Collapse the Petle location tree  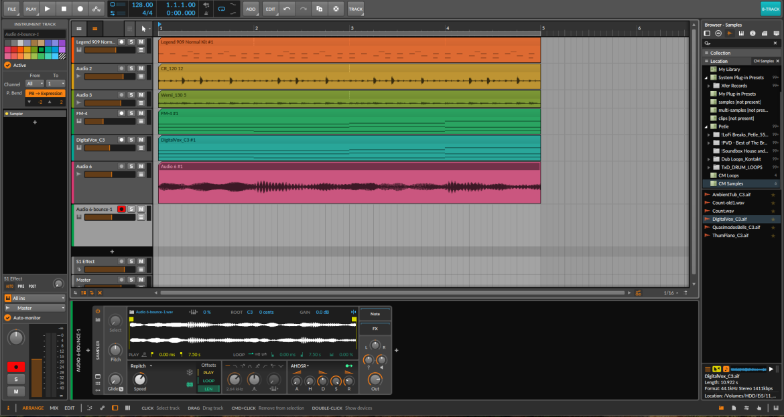pos(706,127)
